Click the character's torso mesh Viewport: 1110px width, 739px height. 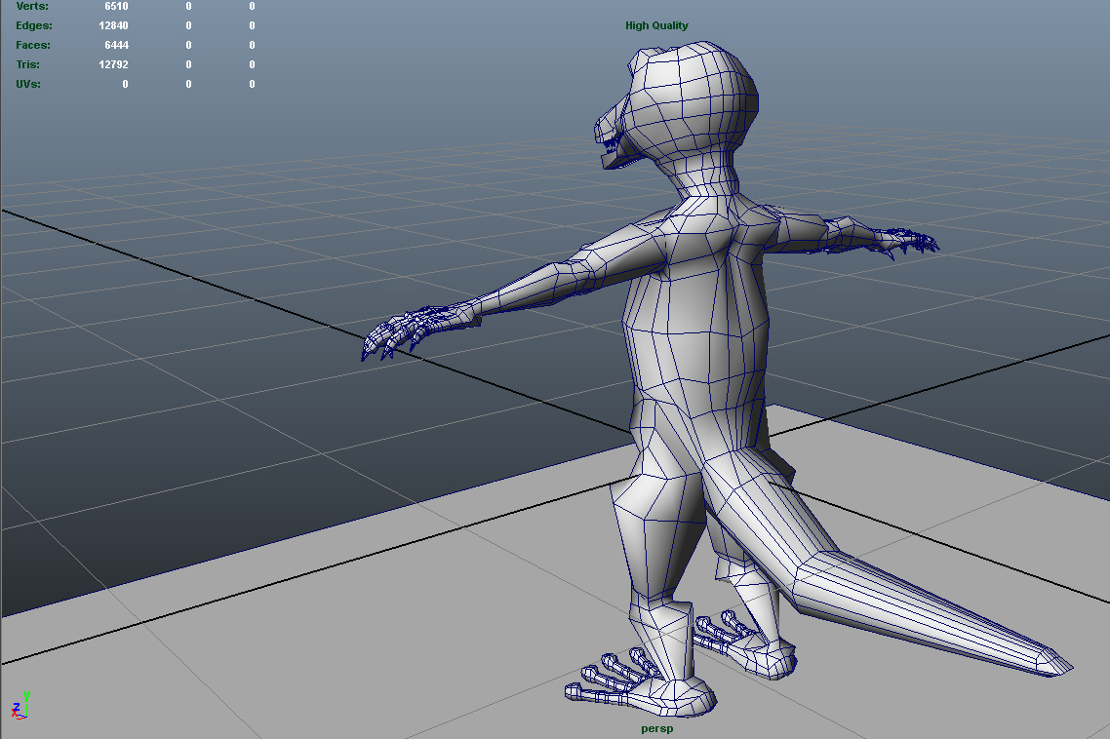click(697, 332)
